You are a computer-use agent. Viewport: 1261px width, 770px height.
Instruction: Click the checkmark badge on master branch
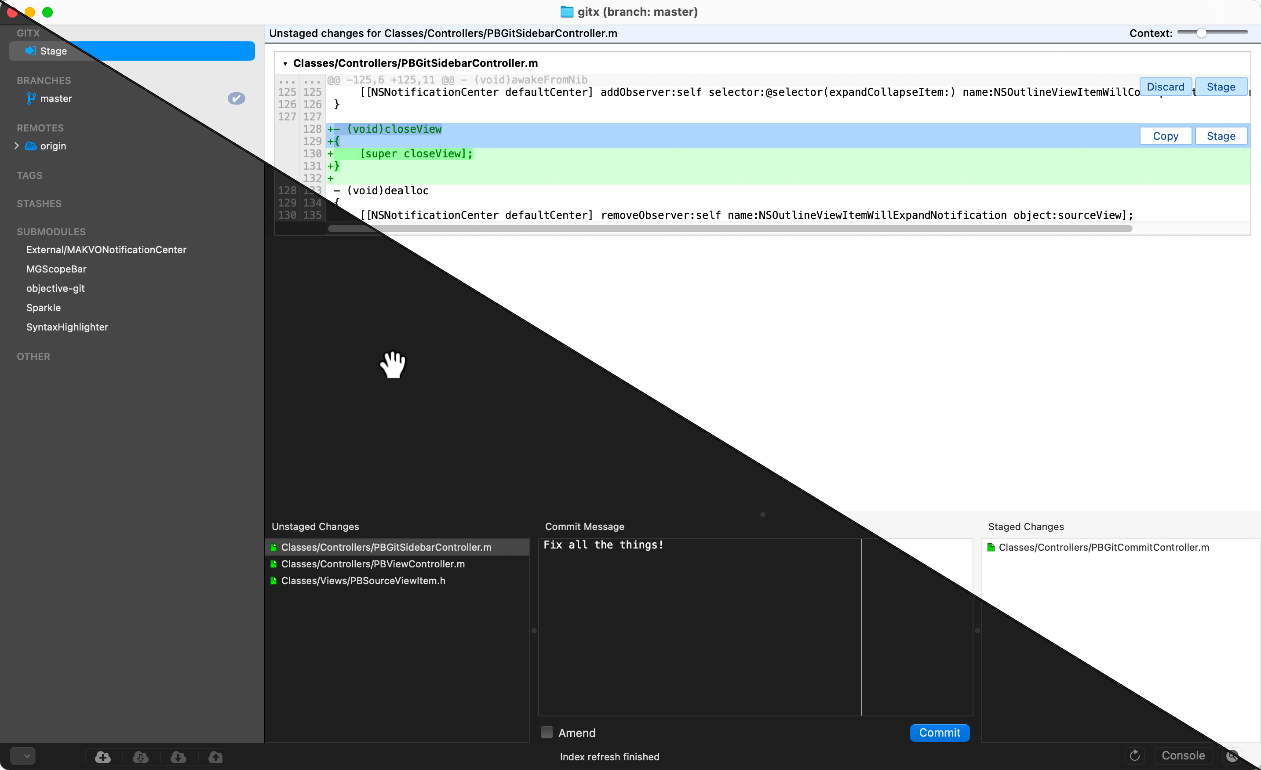pos(236,98)
